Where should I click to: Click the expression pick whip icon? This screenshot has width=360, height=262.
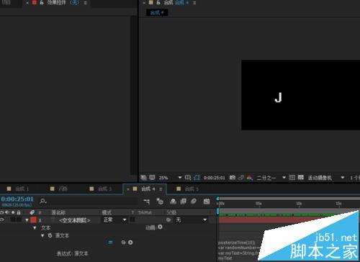(123, 243)
